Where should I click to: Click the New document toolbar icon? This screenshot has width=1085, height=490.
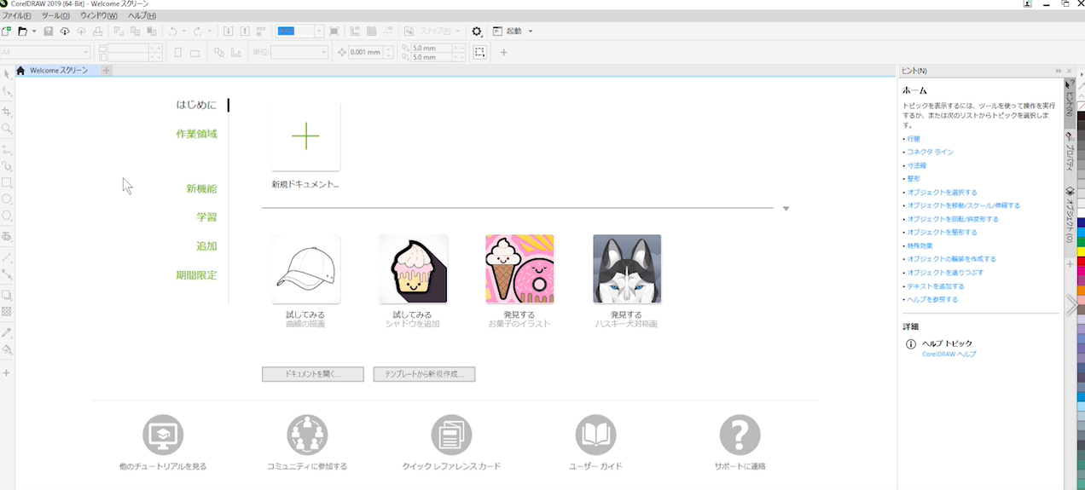[7, 32]
